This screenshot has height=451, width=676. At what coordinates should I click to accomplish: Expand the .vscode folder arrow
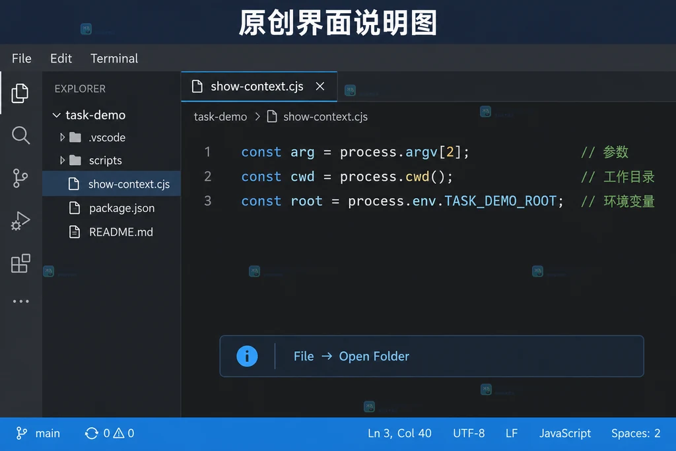tap(62, 137)
